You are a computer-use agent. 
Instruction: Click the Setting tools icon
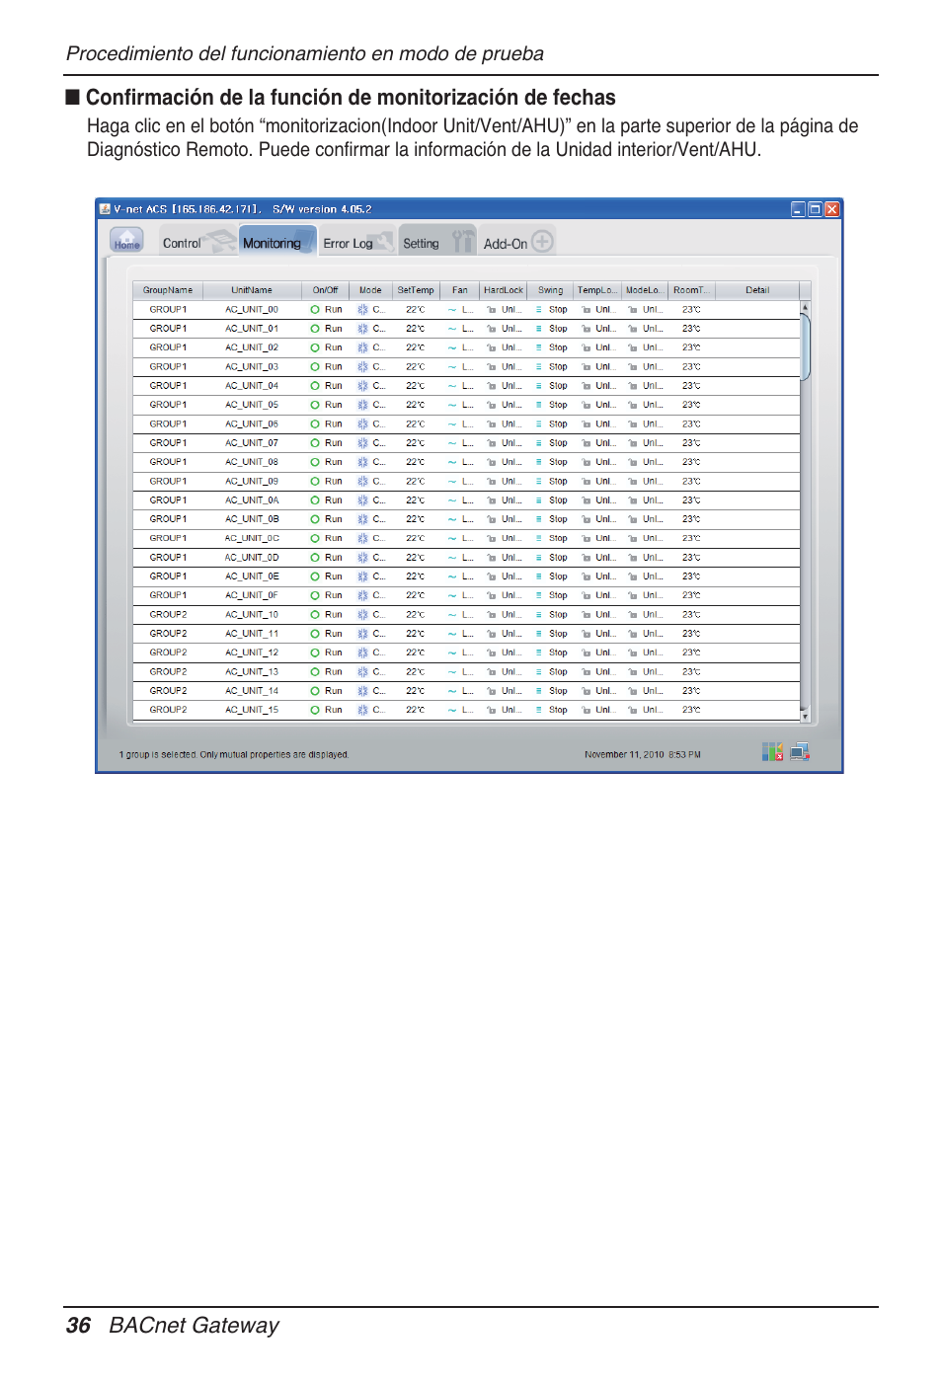pyautogui.click(x=462, y=241)
